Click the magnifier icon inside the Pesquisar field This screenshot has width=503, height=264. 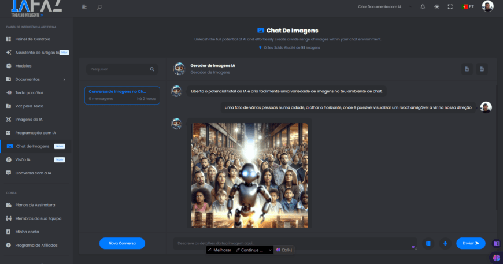pos(152,69)
